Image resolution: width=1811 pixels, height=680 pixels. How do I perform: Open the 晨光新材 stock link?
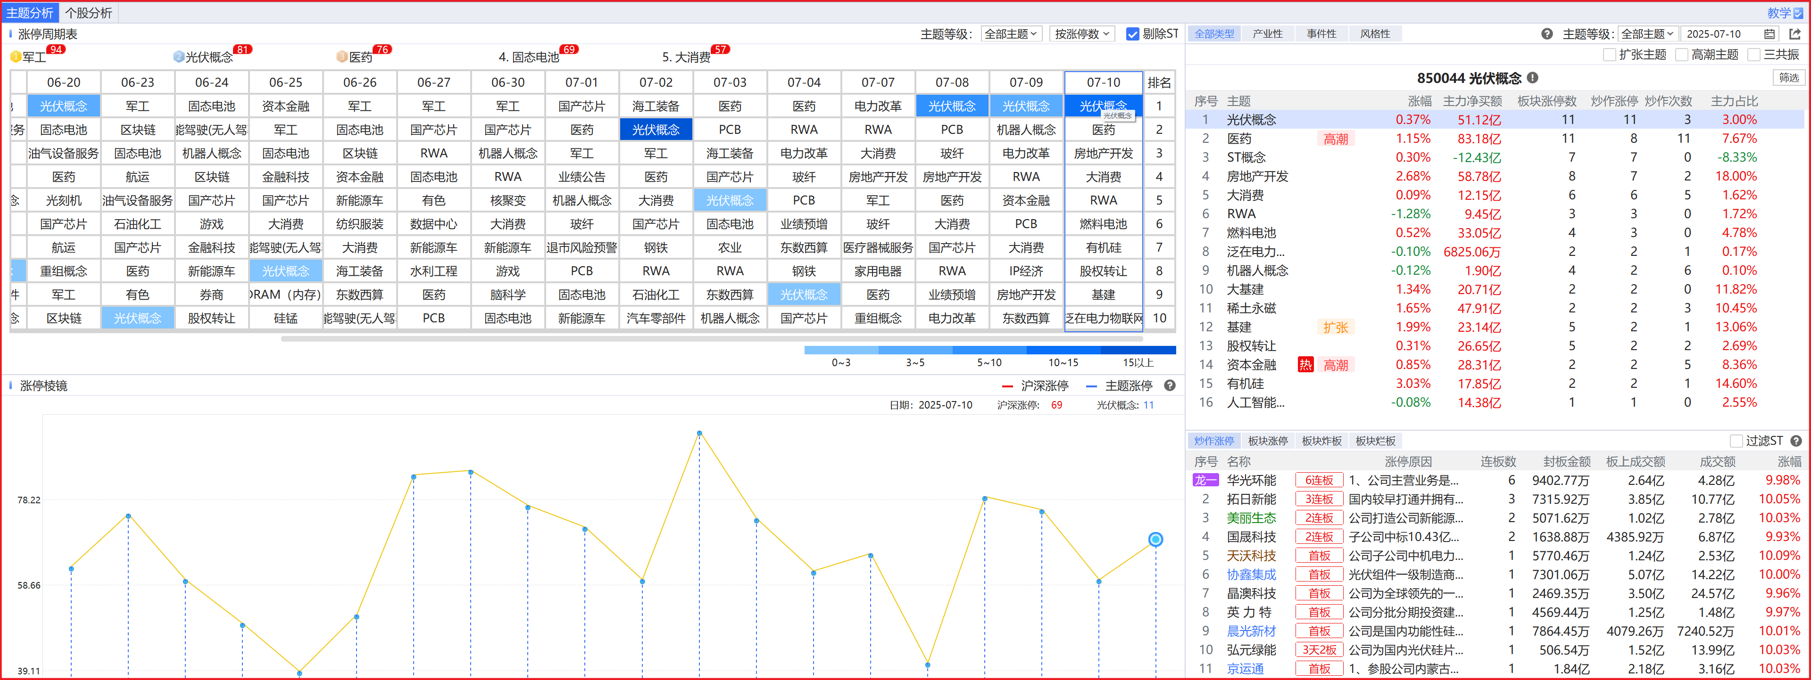coord(1251,631)
